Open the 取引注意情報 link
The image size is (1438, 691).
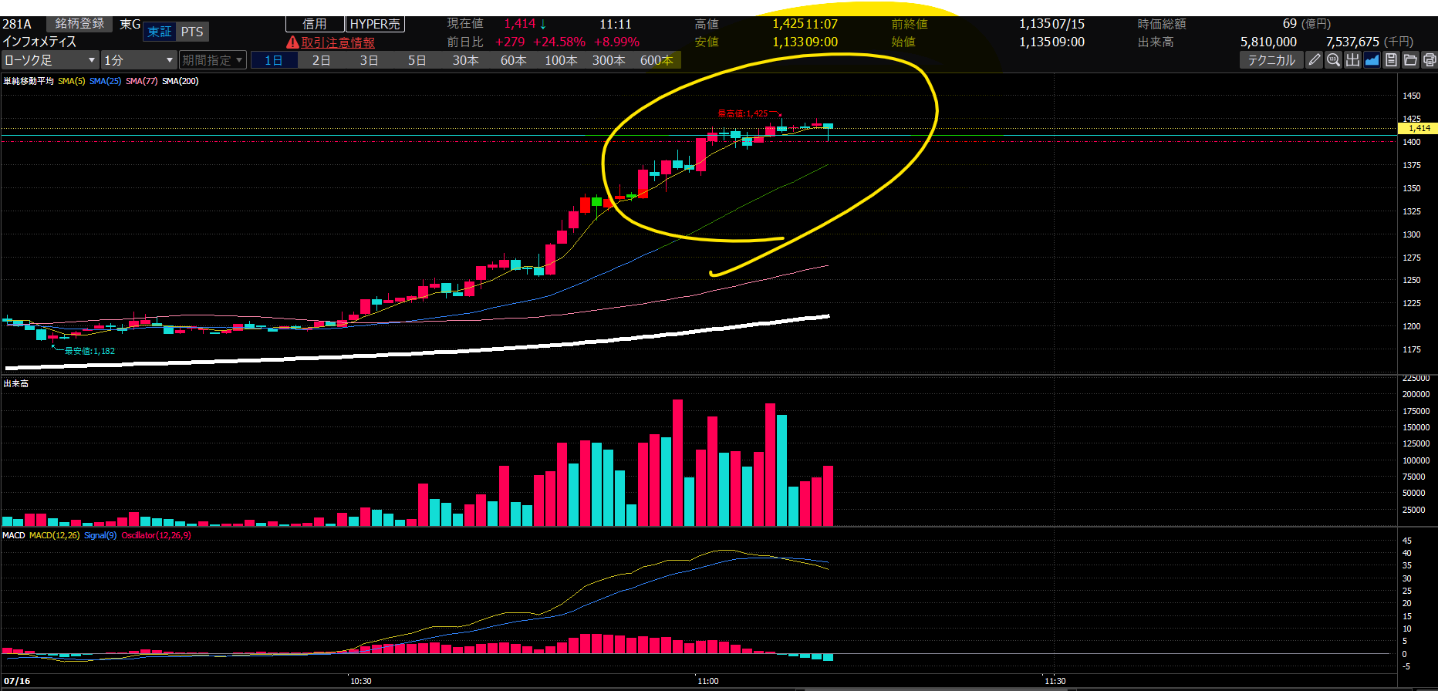coord(338,42)
